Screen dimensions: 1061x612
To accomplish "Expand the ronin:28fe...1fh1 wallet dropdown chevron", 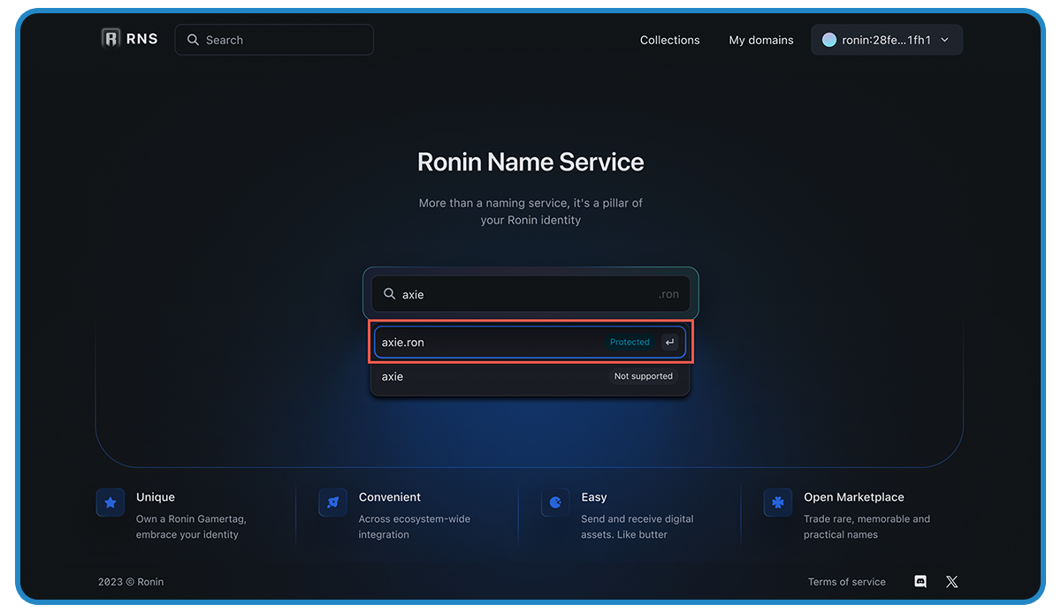I will point(944,40).
